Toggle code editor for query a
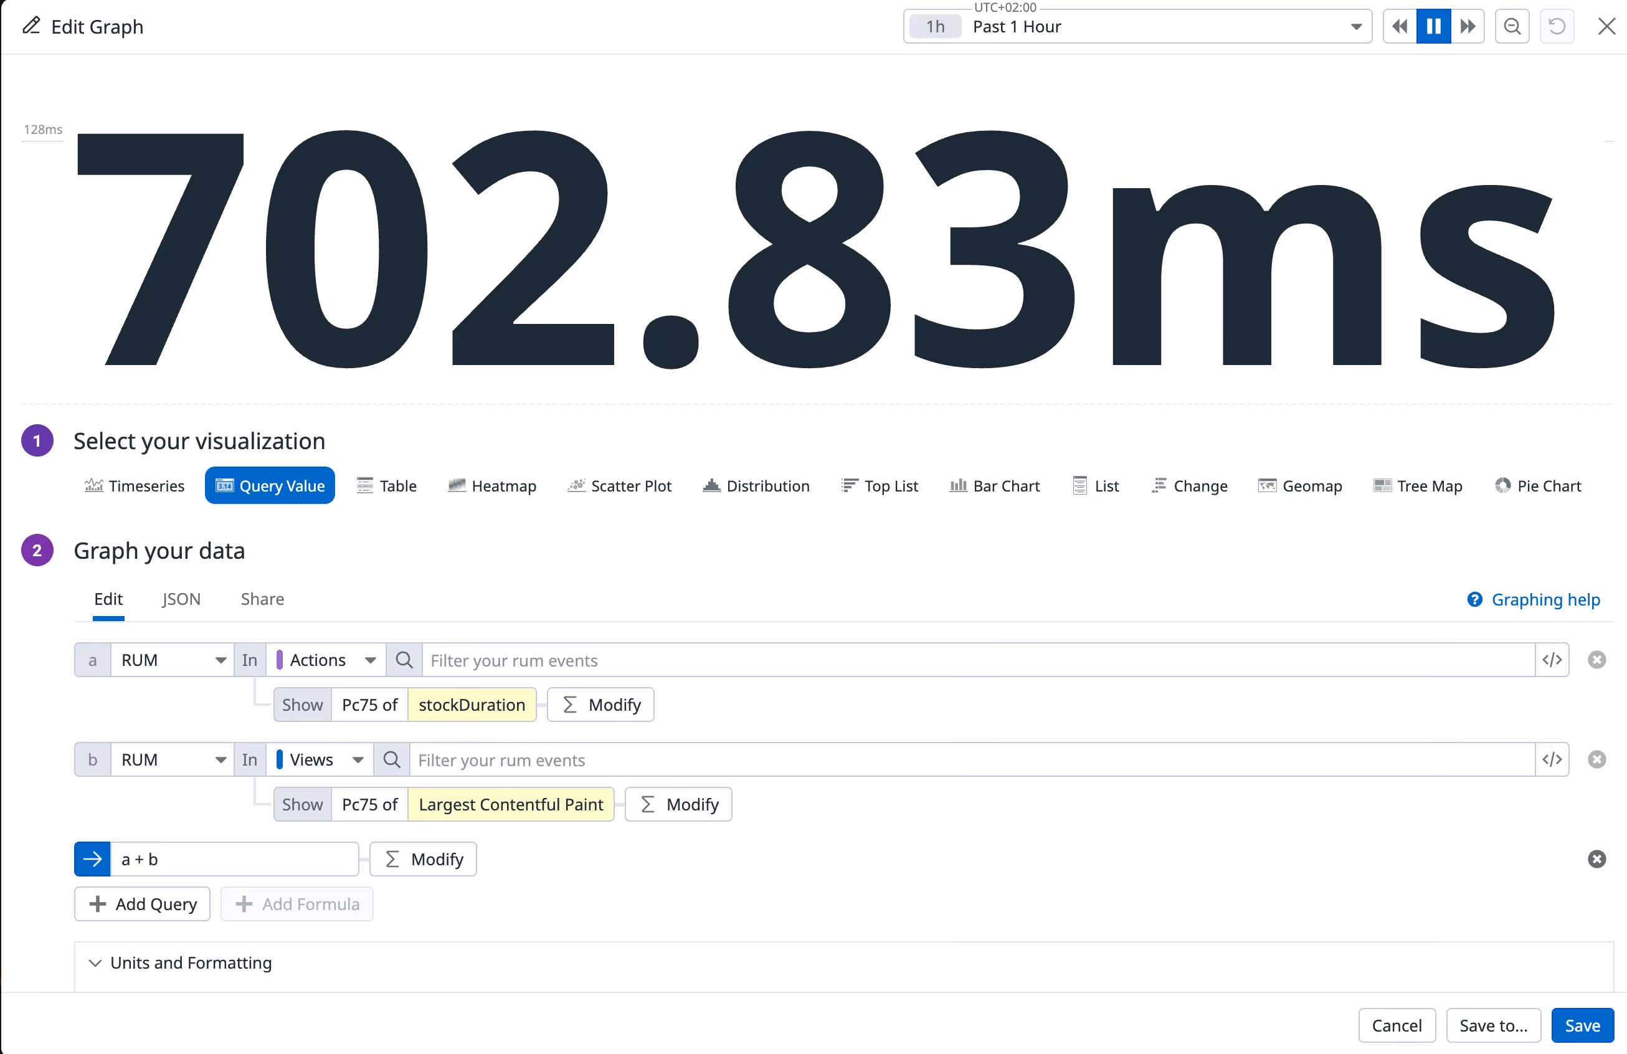The height and width of the screenshot is (1054, 1627). [x=1552, y=660]
